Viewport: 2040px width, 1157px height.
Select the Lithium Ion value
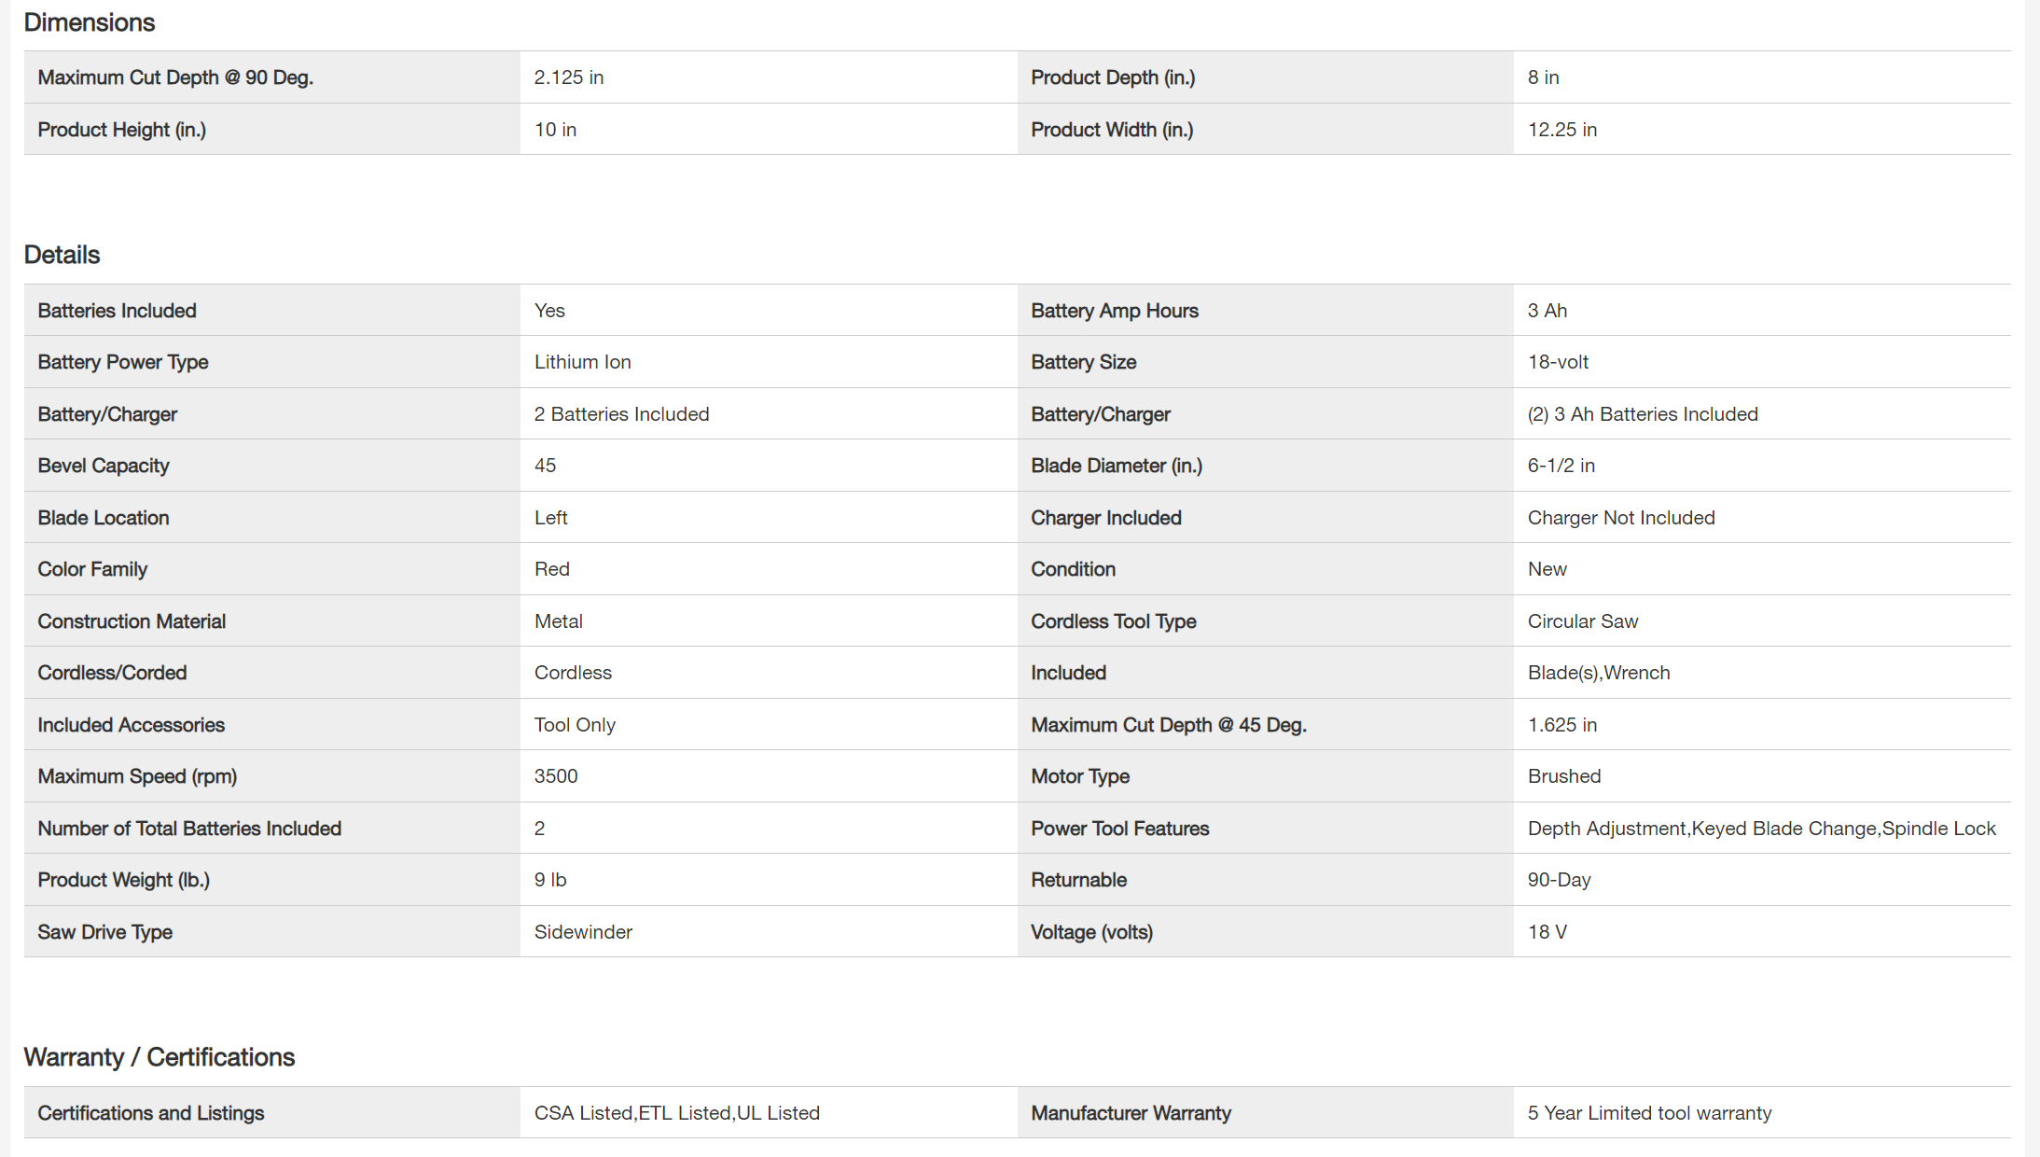[582, 362]
